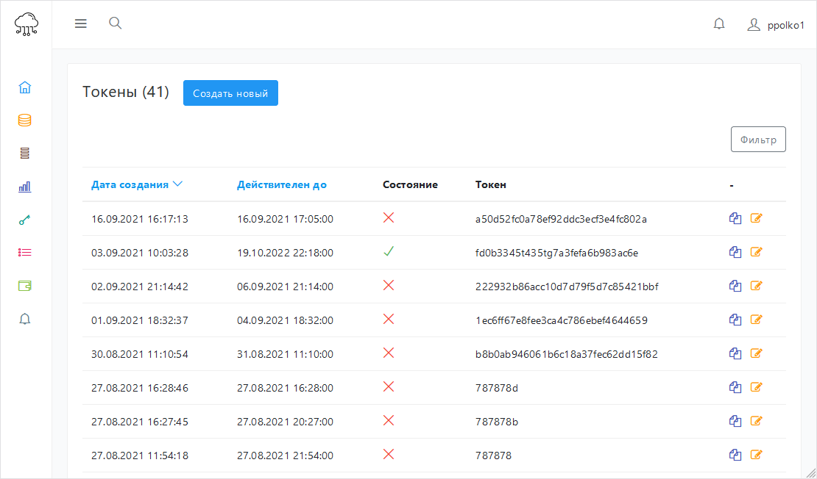Open notifications bell in top header

(x=719, y=24)
